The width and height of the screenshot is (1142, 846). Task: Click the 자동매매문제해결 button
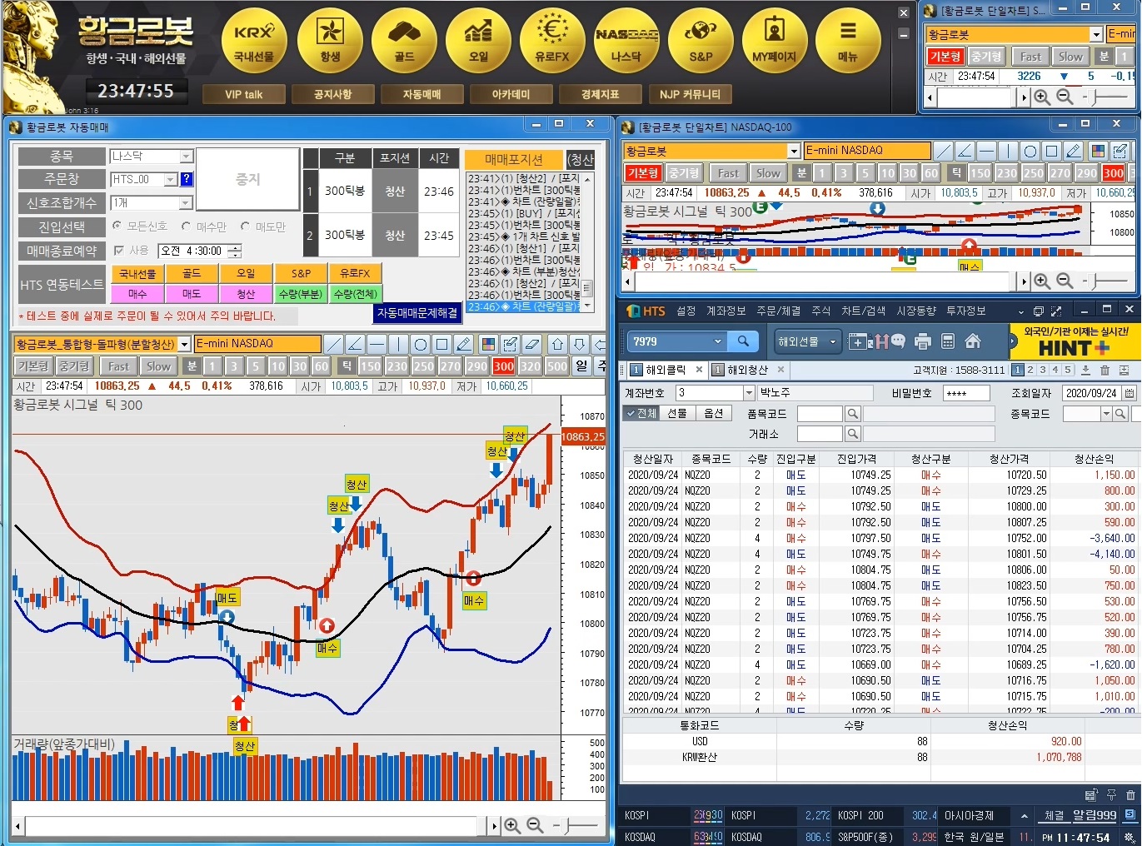417,313
